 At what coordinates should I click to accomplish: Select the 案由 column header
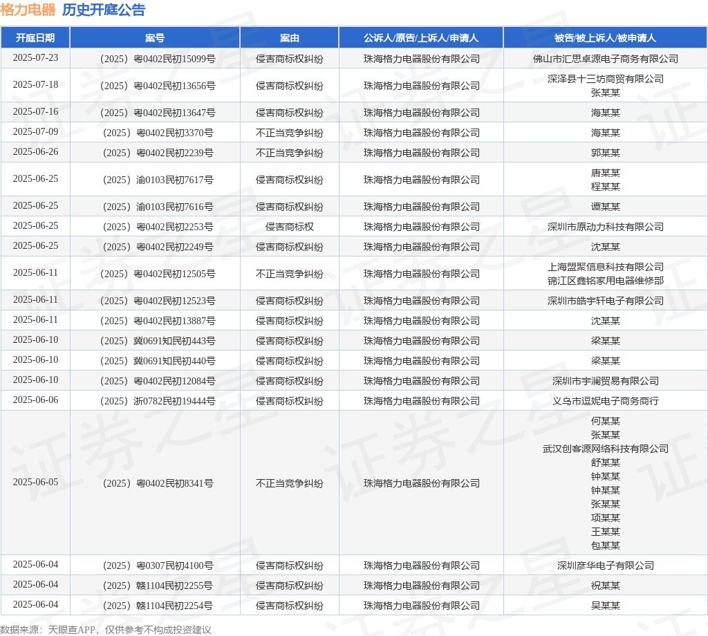(x=290, y=38)
